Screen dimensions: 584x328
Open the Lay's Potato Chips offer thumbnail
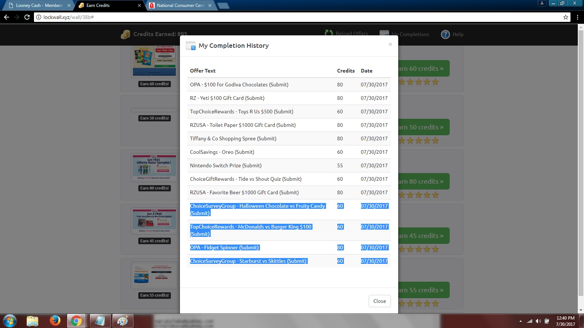pos(154,61)
